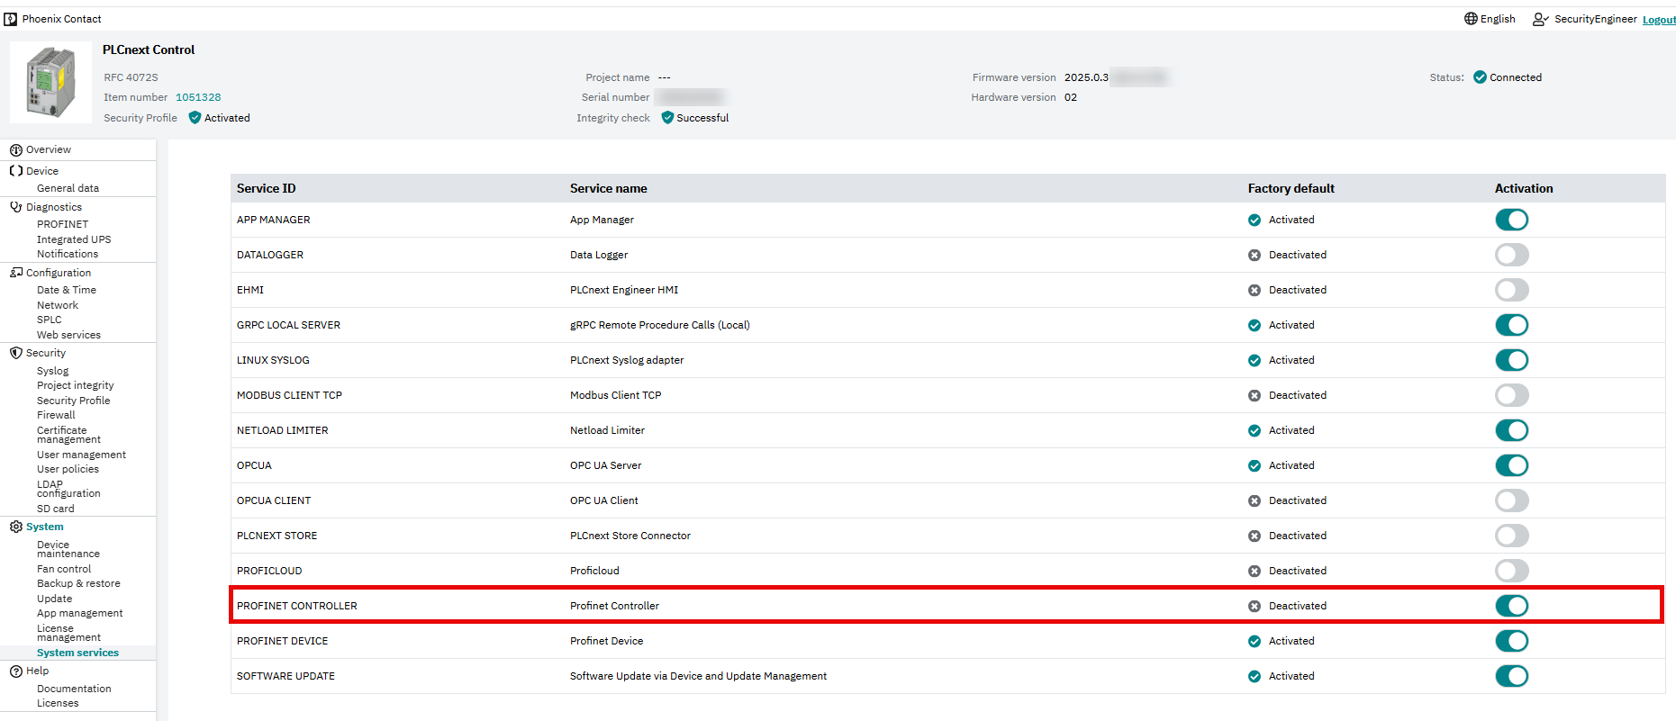Open General data page
The image size is (1676, 721).
pos(68,188)
